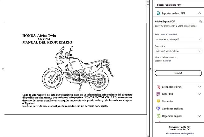Click the Comentar label

(167, 101)
